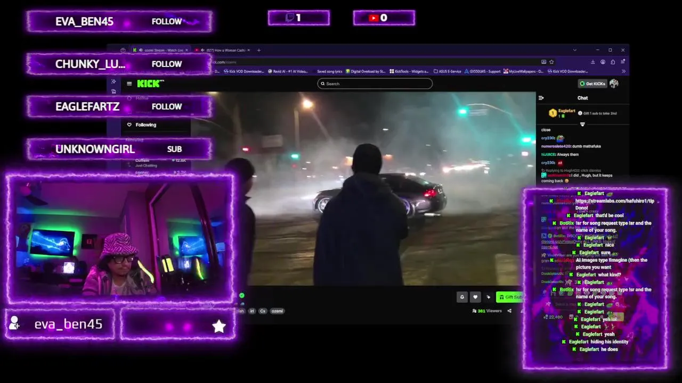The width and height of the screenshot is (682, 383).
Task: Switch to ozemi Stream browser tab
Action: pyautogui.click(x=160, y=50)
